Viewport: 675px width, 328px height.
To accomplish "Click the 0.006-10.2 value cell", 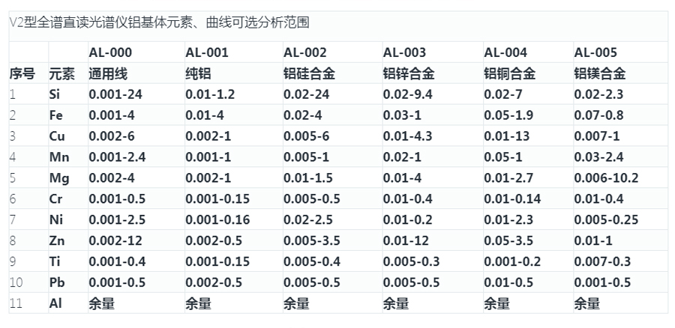I will tap(606, 178).
